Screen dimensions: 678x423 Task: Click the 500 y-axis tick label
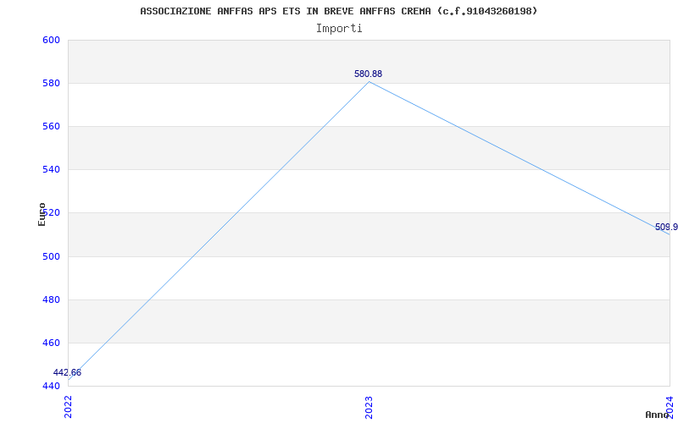point(51,256)
